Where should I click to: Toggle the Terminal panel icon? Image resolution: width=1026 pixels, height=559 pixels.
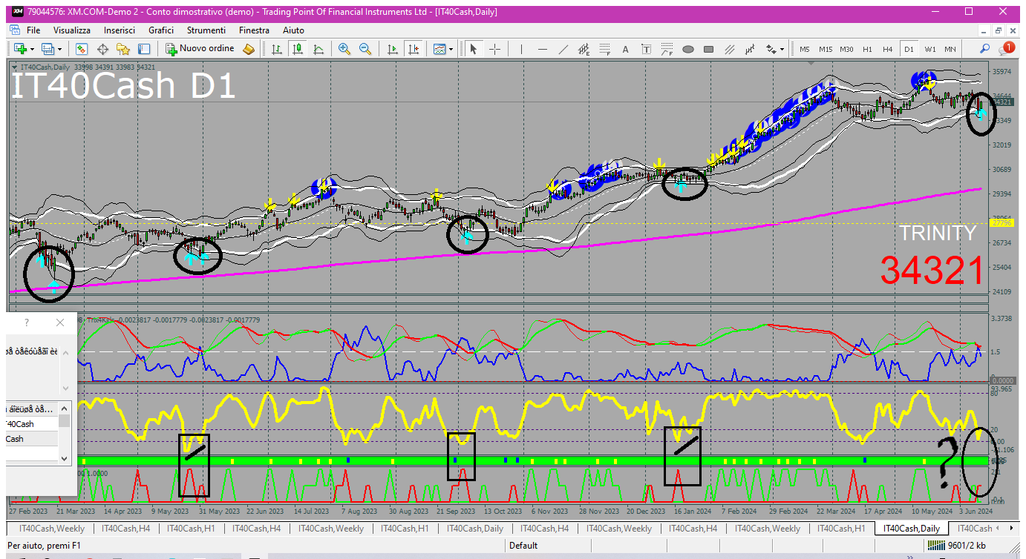coord(144,49)
